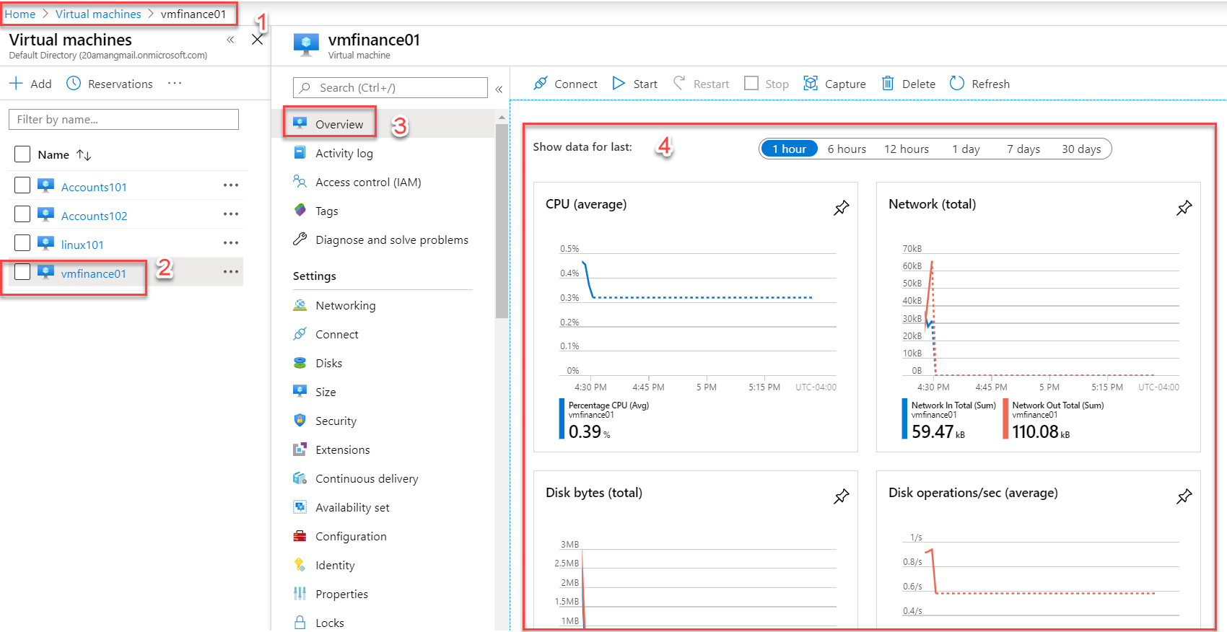The image size is (1227, 632).
Task: Check the Accounts101 checkbox
Action: (22, 185)
